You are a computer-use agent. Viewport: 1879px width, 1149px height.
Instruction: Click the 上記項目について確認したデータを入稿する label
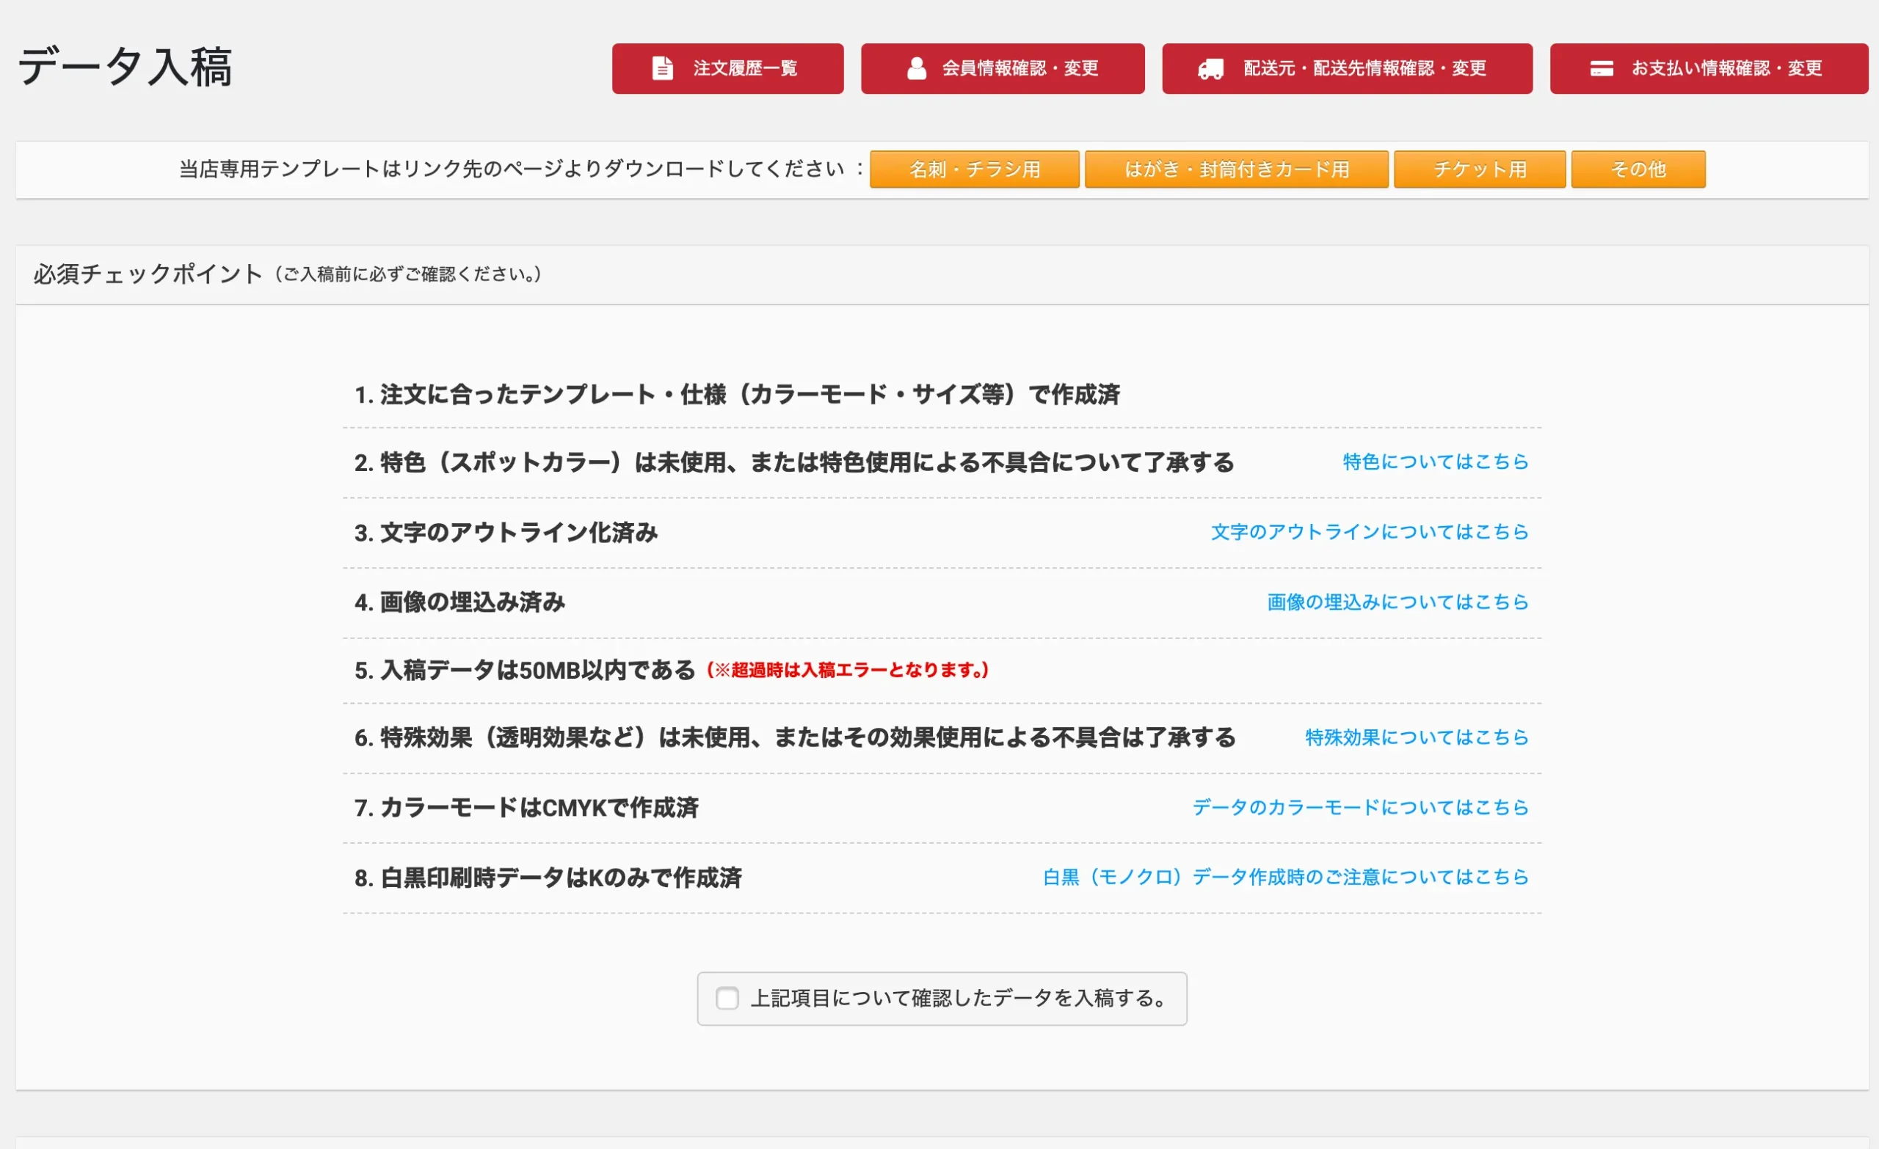click(x=958, y=997)
